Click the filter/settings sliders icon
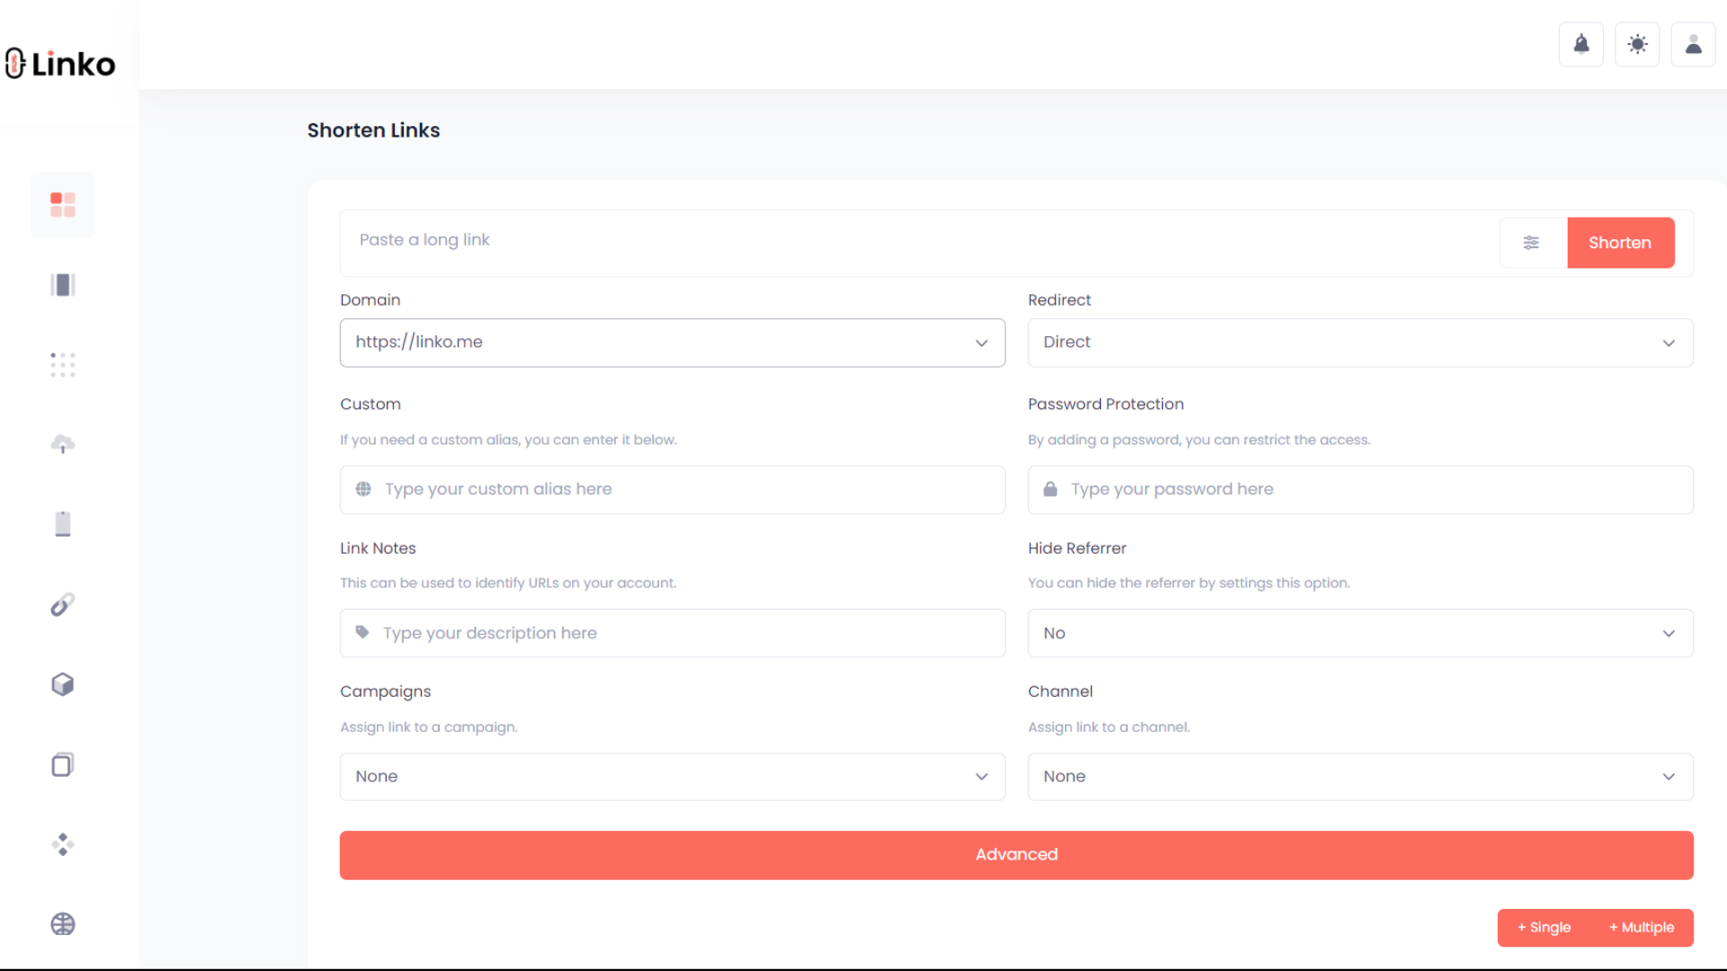 tap(1531, 242)
